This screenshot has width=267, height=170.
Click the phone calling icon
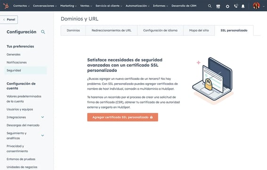[x=236, y=6]
